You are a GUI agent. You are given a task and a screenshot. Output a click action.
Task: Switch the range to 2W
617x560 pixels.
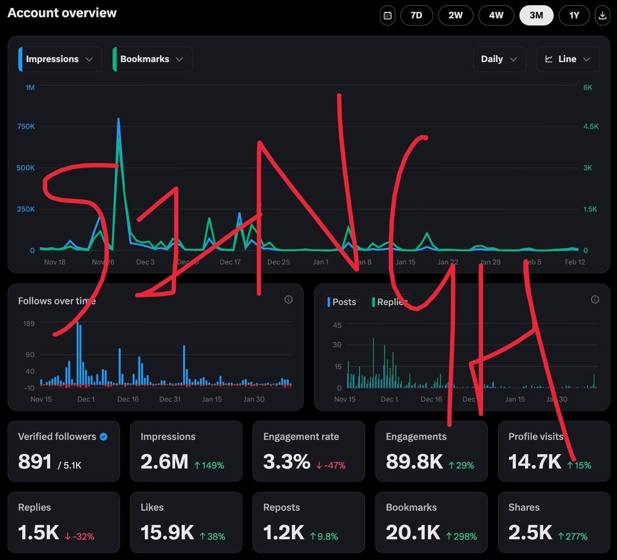456,15
